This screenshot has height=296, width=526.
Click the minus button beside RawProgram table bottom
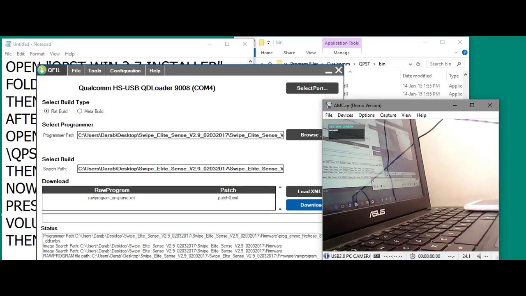click(280, 209)
